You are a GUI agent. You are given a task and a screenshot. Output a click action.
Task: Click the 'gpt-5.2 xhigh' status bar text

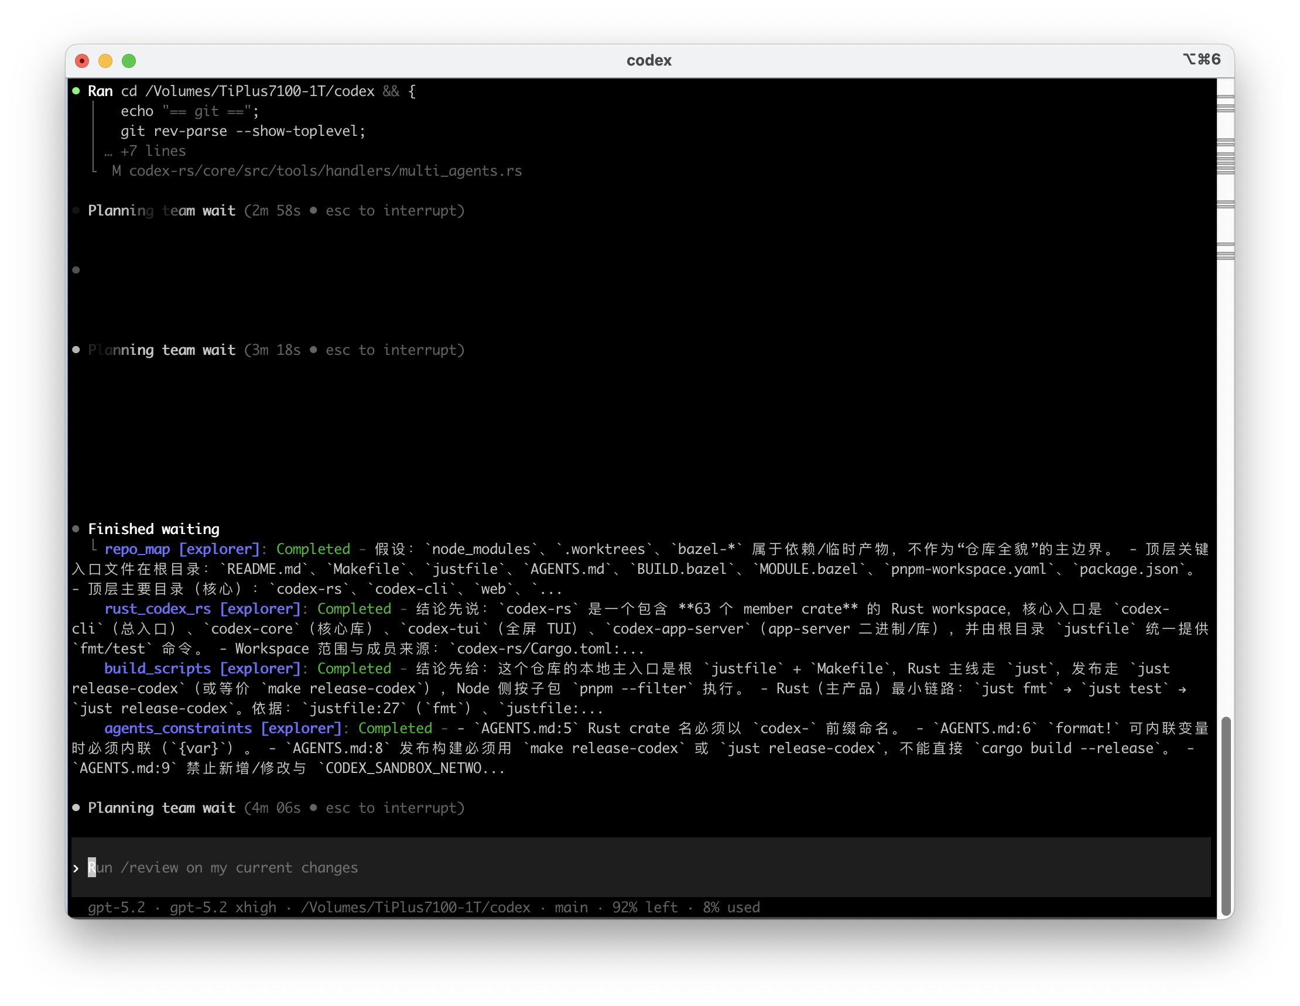point(223,907)
